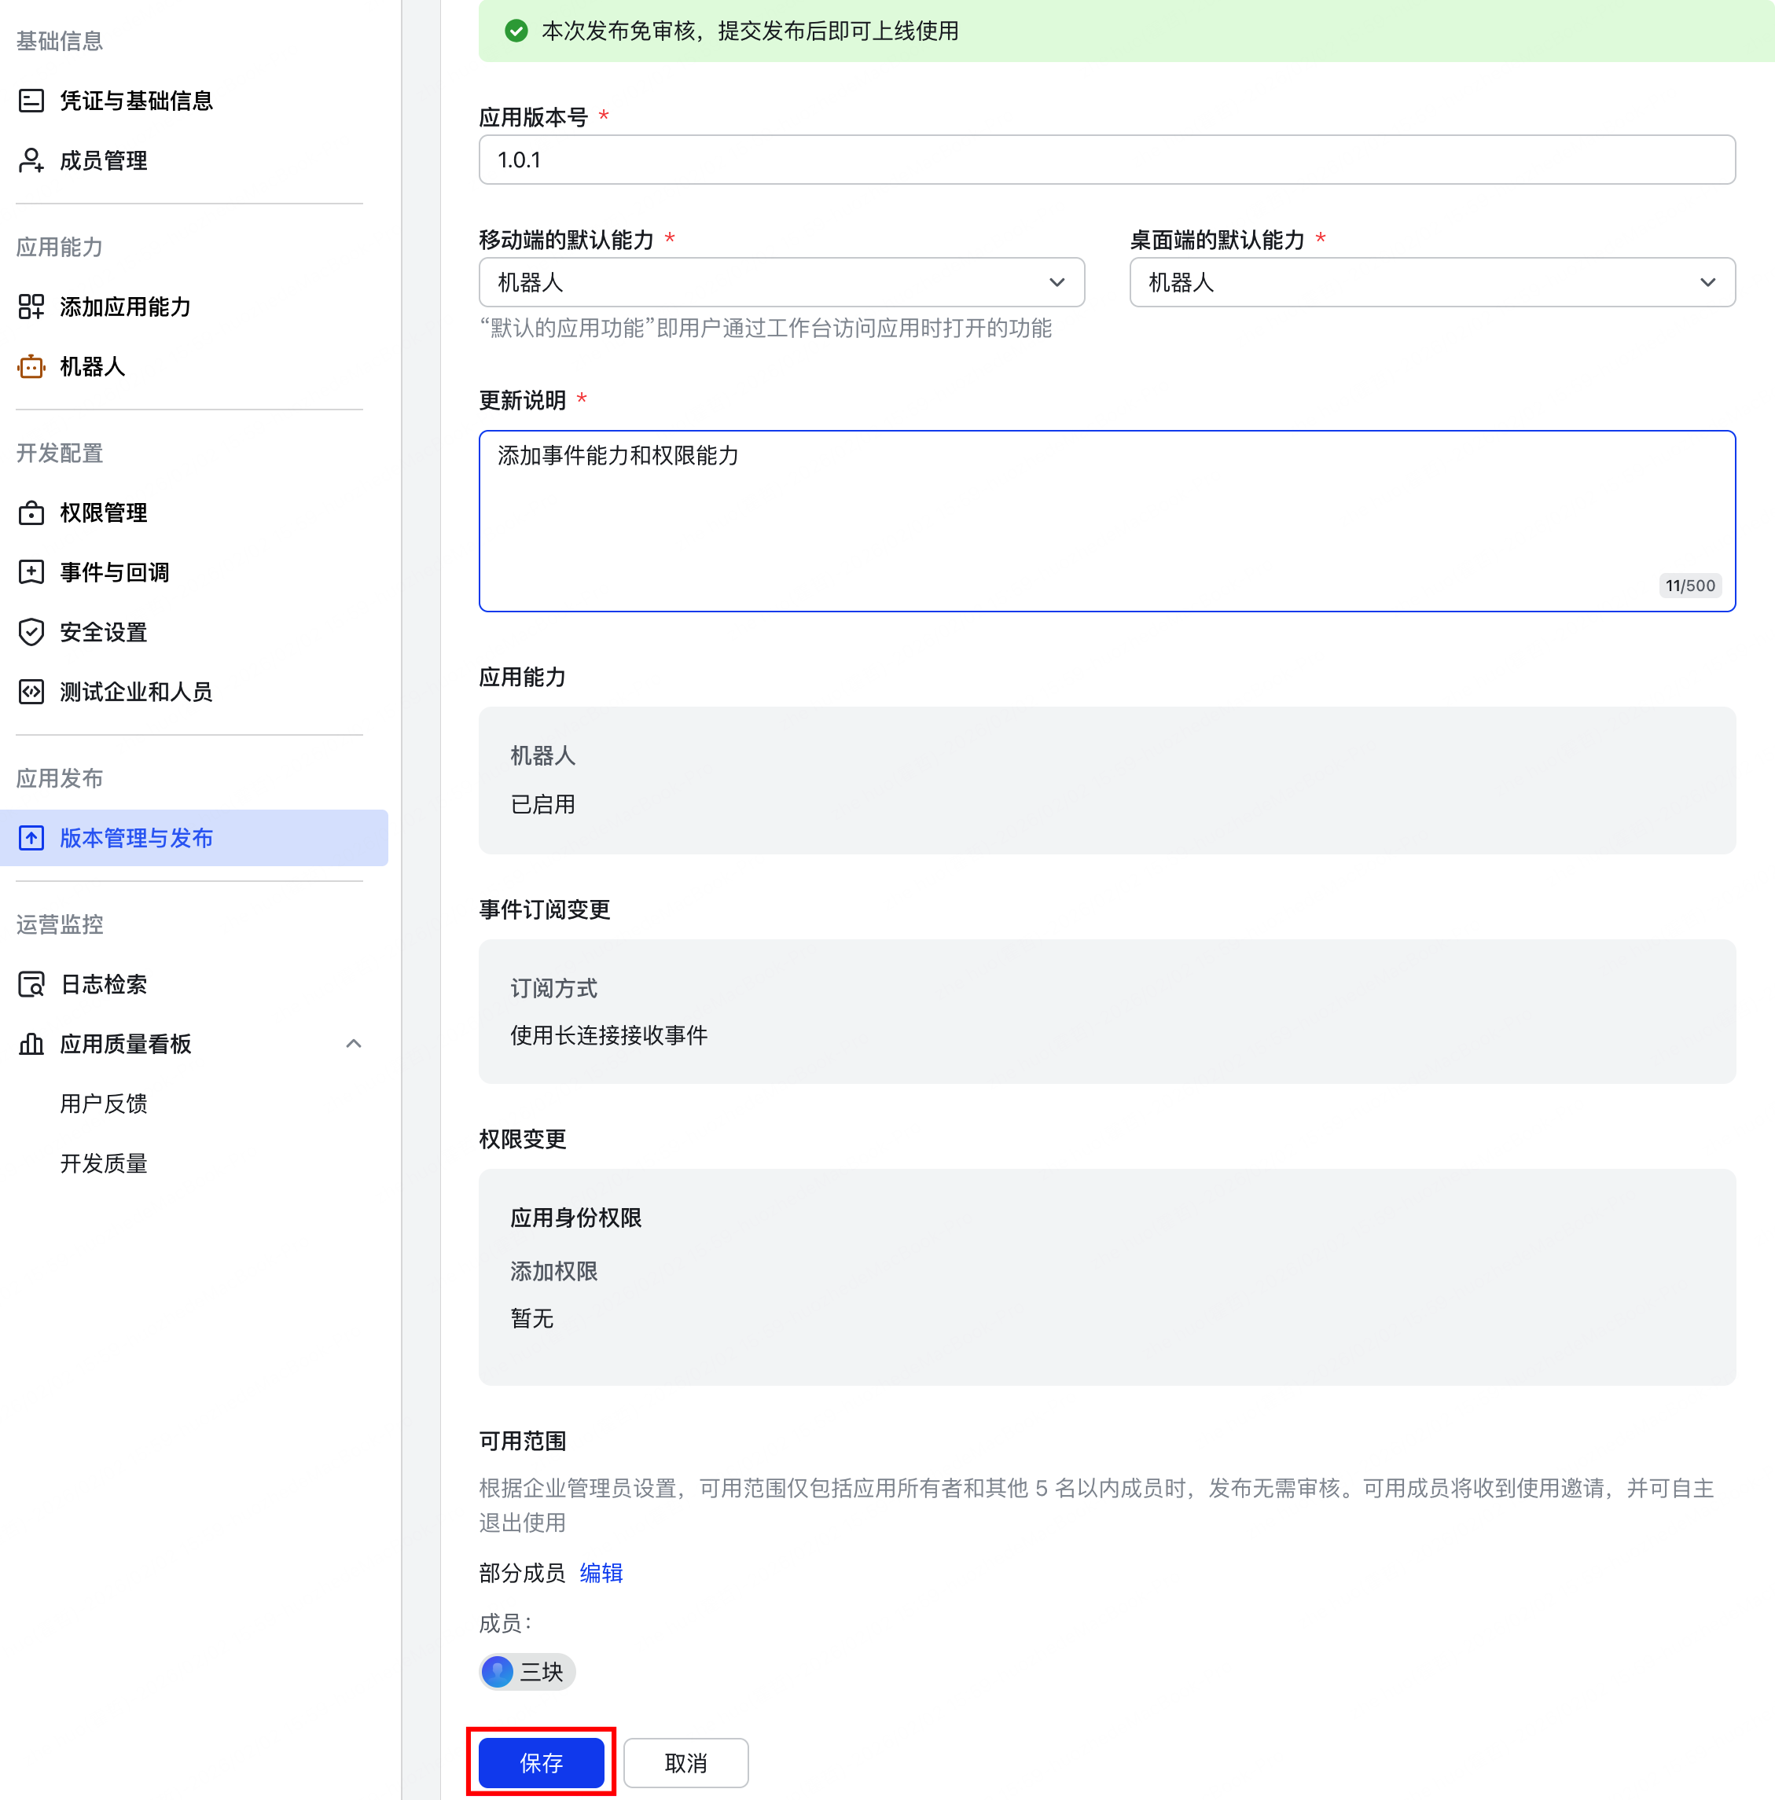The image size is (1775, 1800).
Task: Click the 保存 button
Action: click(540, 1761)
